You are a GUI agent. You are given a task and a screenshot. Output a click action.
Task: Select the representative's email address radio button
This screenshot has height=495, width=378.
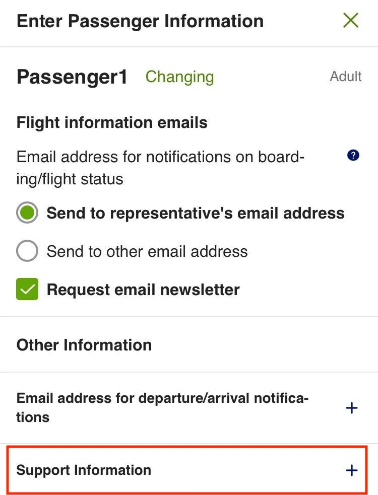pos(27,213)
